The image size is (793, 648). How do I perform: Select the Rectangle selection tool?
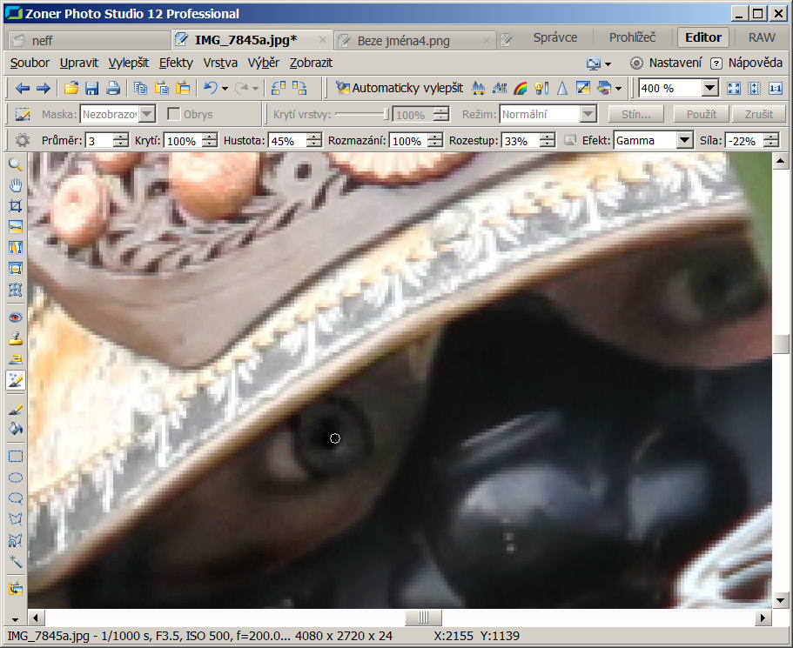click(15, 456)
